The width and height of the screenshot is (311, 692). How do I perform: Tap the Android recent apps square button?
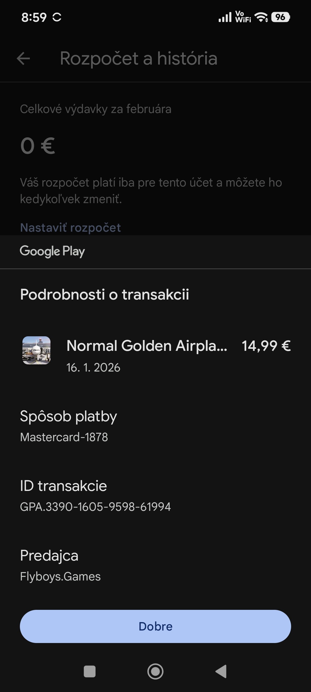point(90,671)
